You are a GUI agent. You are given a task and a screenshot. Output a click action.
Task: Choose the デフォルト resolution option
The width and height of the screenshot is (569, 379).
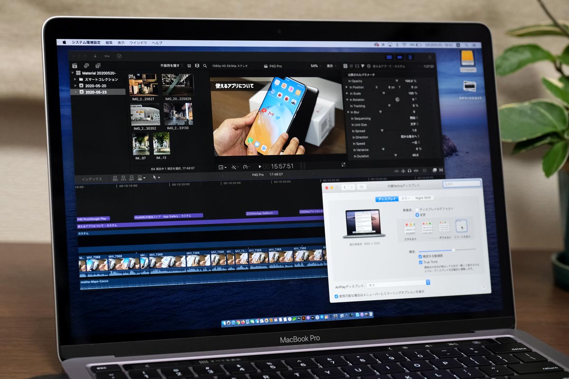[x=445, y=228]
